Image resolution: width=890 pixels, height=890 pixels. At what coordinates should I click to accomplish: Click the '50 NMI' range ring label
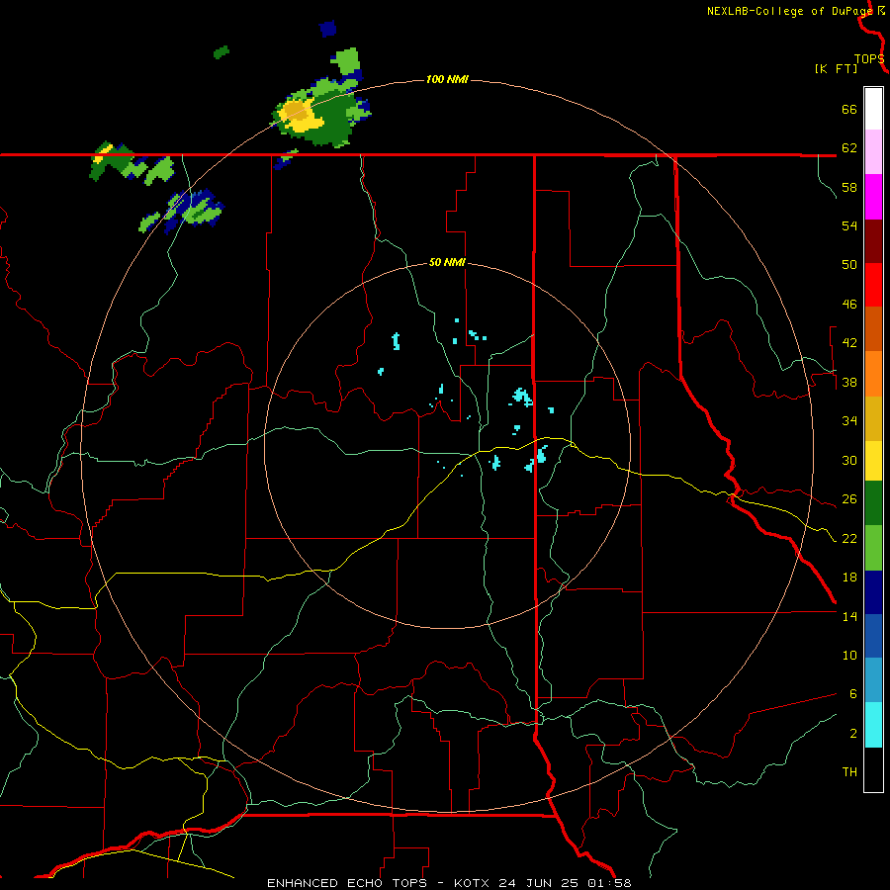point(447,262)
